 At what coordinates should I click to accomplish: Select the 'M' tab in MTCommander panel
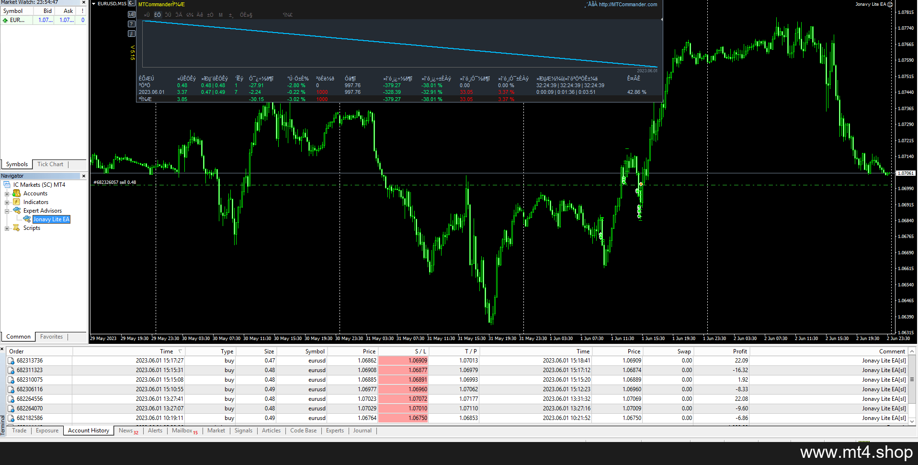[220, 15]
